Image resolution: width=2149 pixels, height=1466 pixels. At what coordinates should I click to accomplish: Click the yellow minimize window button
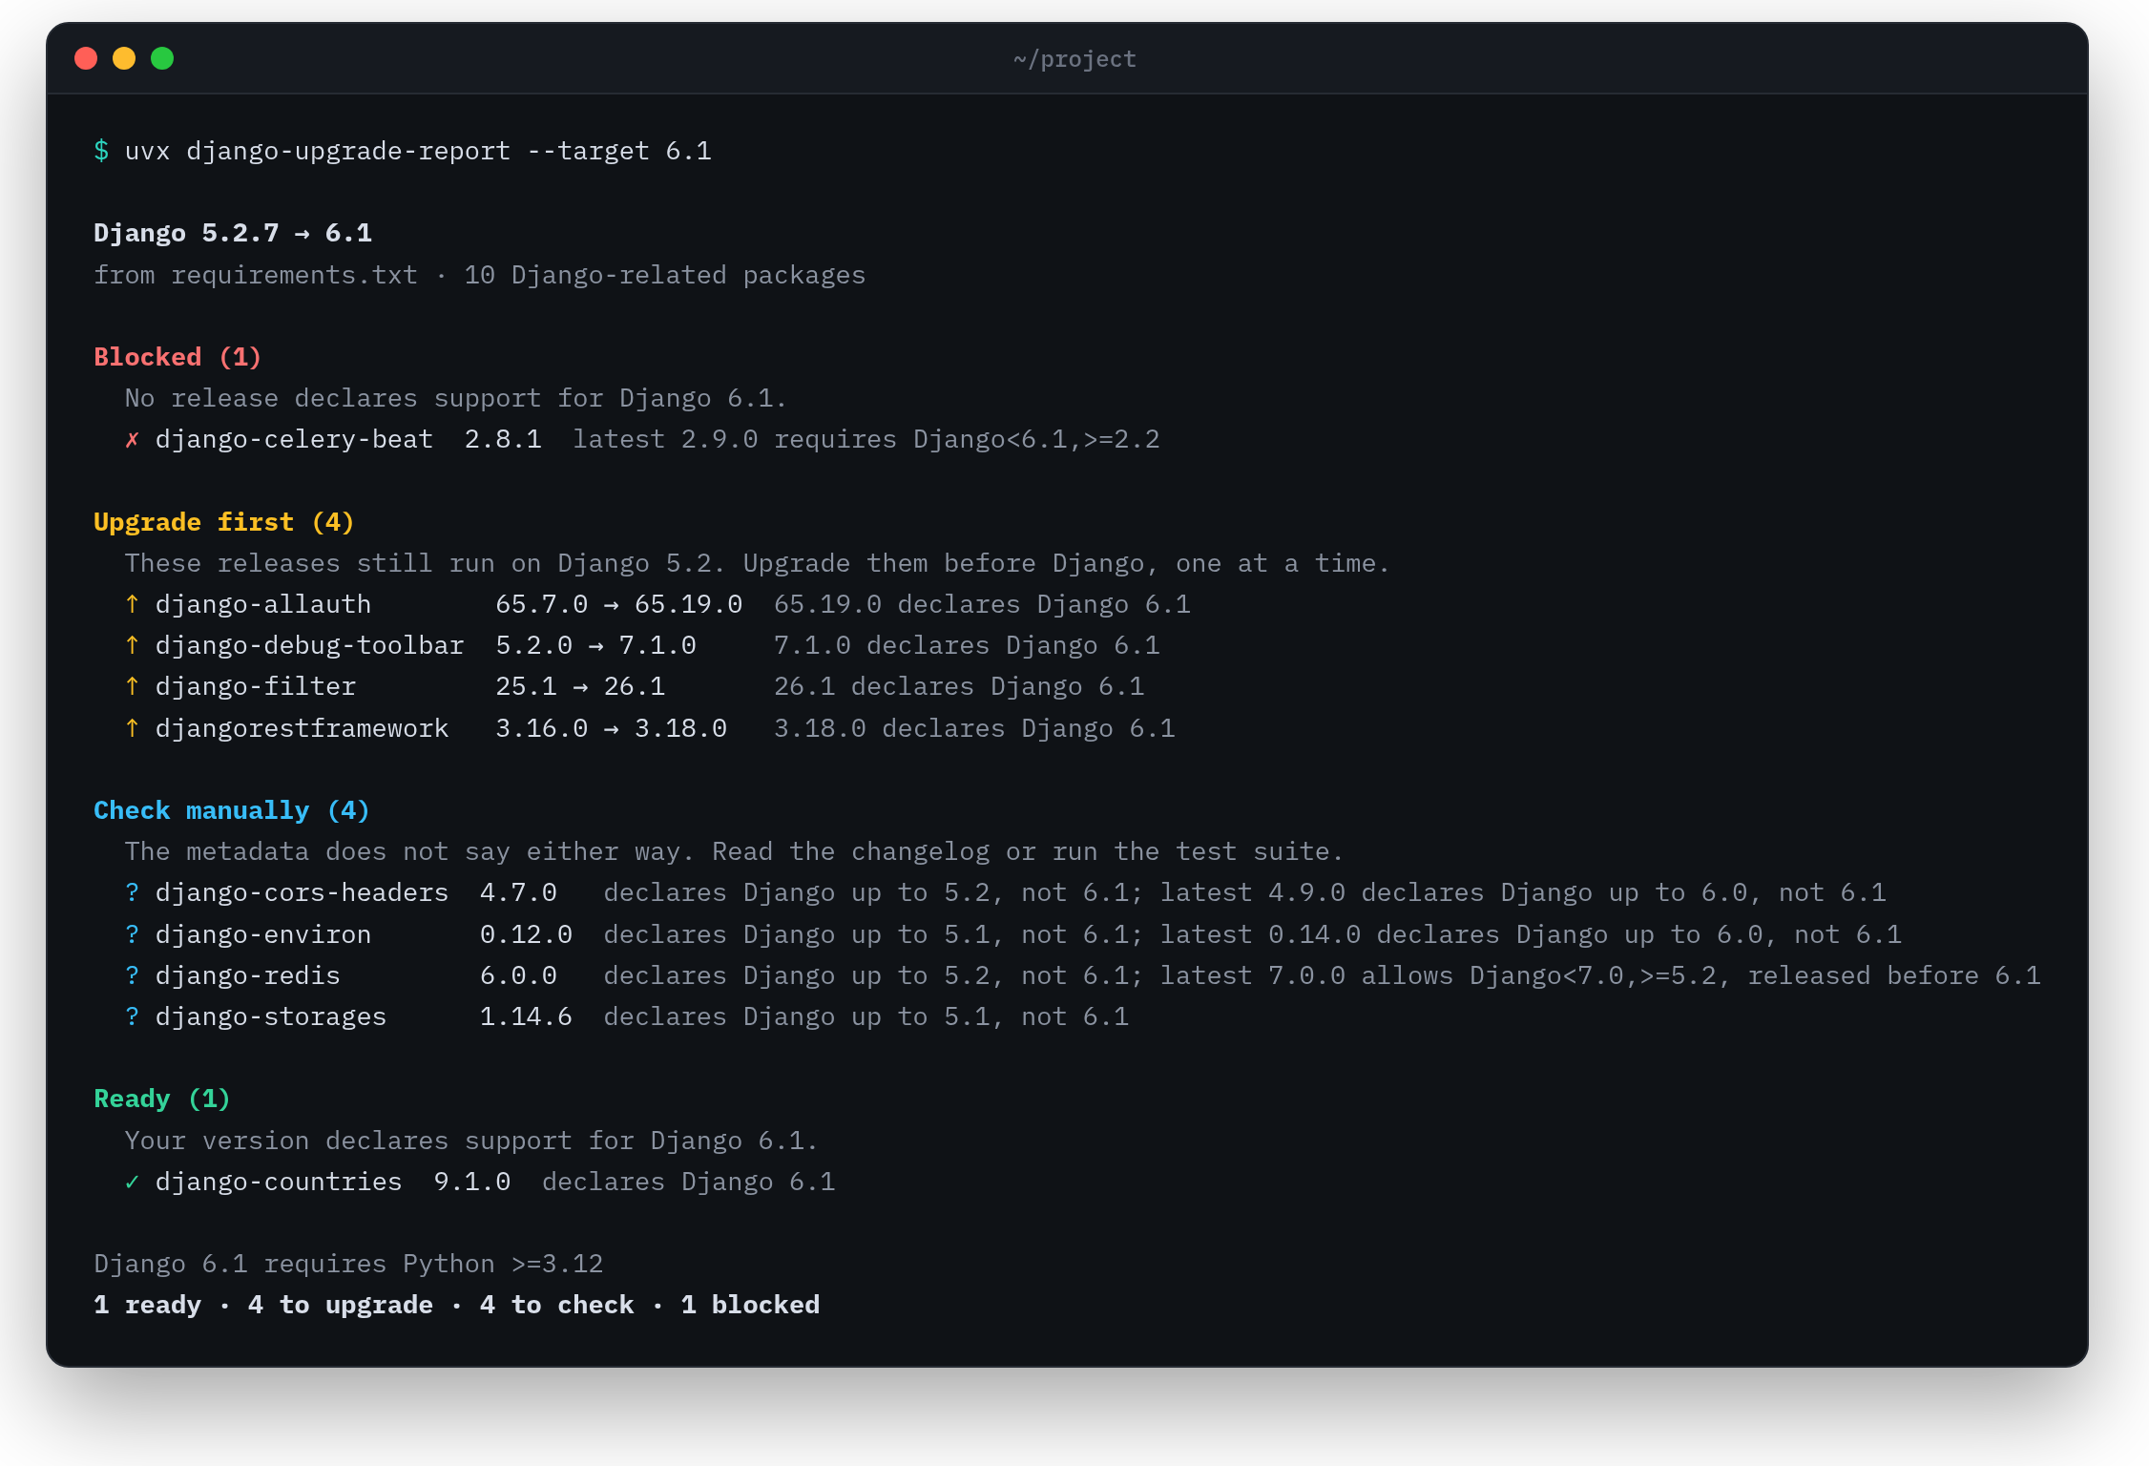point(124,58)
